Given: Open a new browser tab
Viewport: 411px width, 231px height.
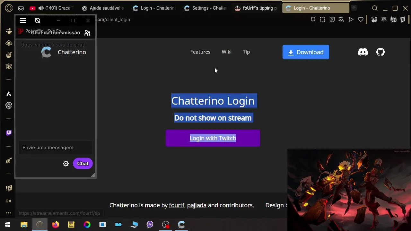Looking at the screenshot, I should click(354, 8).
